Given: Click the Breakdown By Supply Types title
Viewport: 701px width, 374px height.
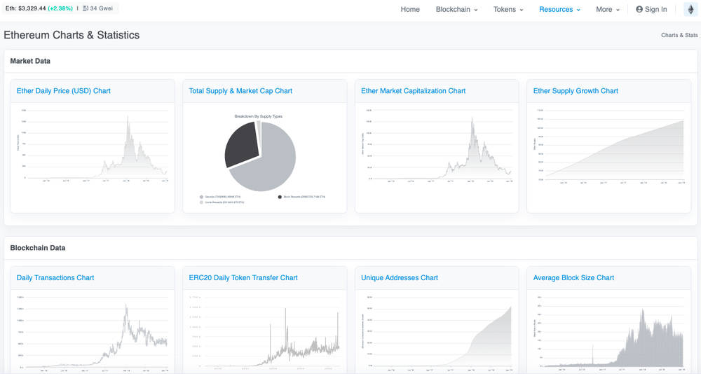Looking at the screenshot, I should (x=259, y=116).
